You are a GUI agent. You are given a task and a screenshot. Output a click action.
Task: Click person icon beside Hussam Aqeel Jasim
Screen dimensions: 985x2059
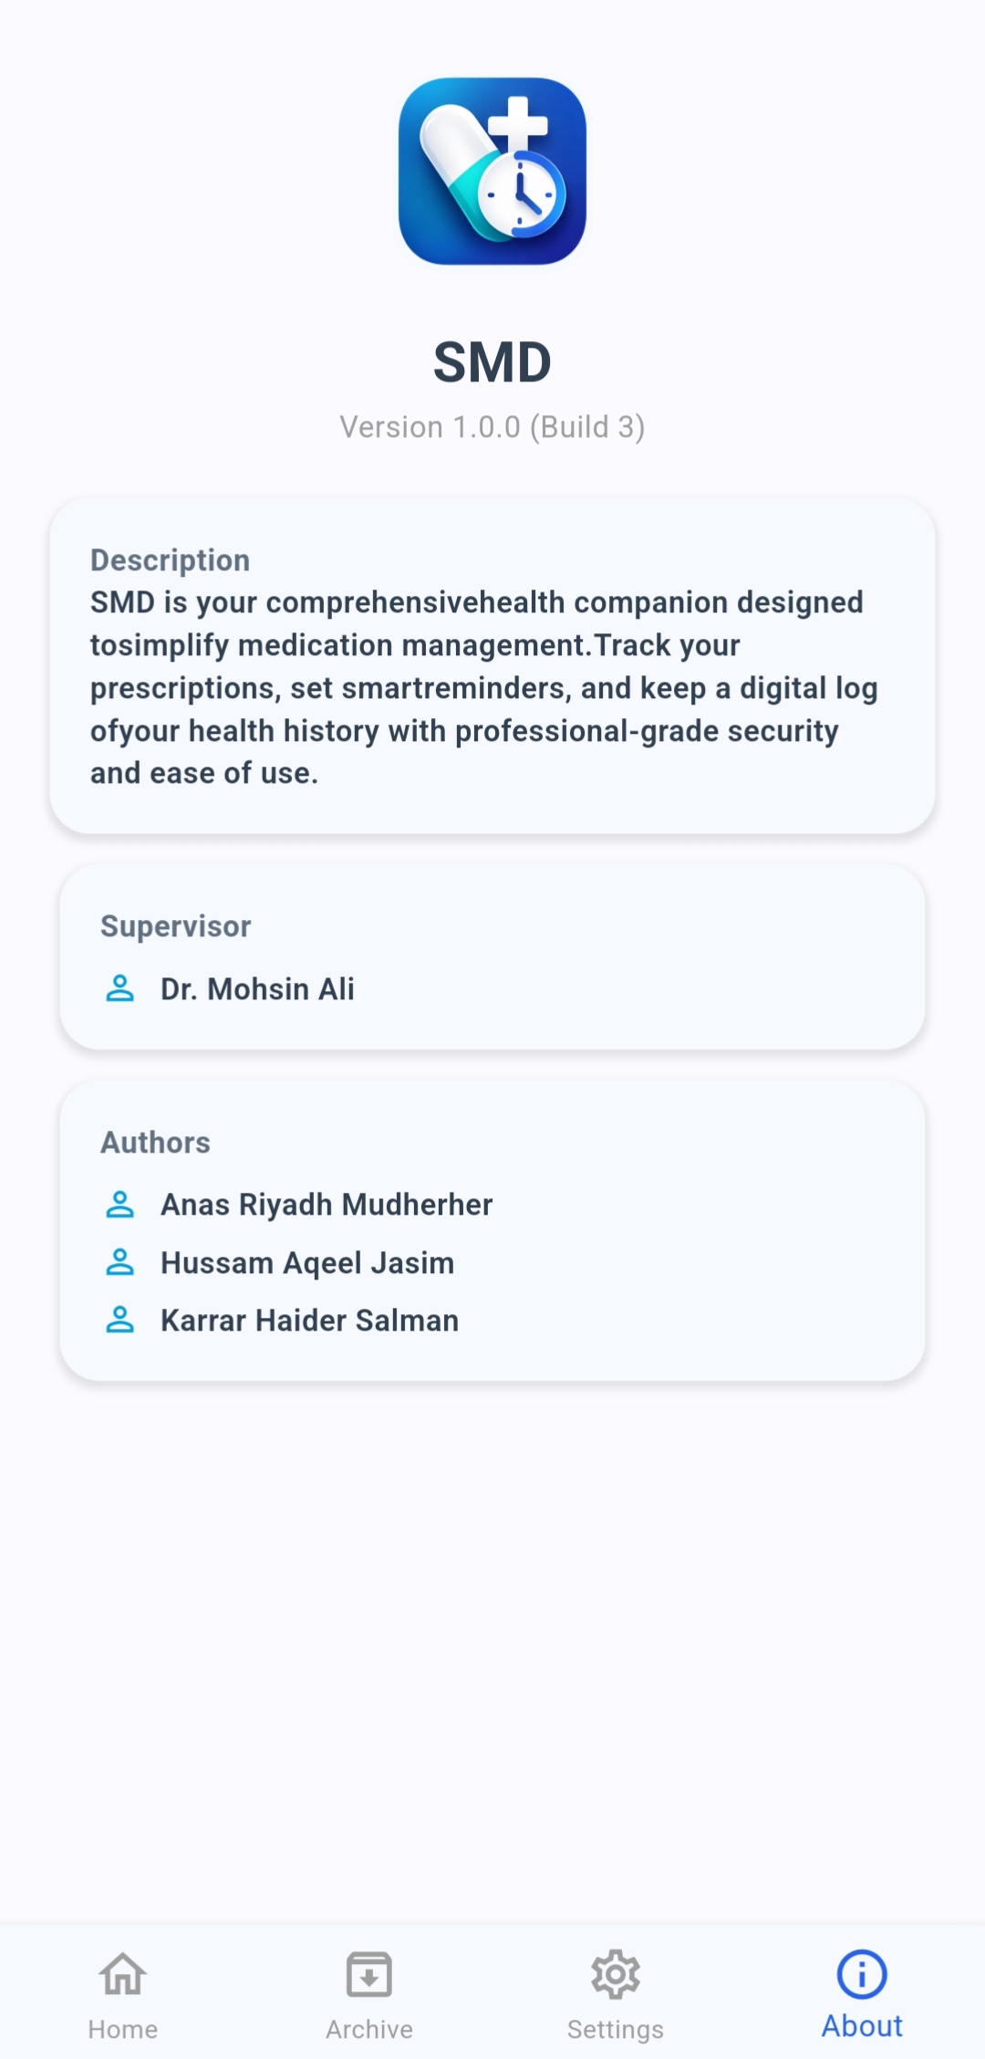pos(120,1263)
